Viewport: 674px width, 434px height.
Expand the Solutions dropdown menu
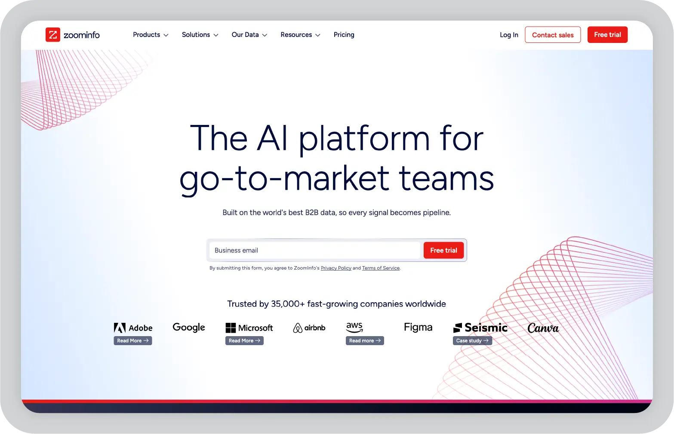(200, 35)
